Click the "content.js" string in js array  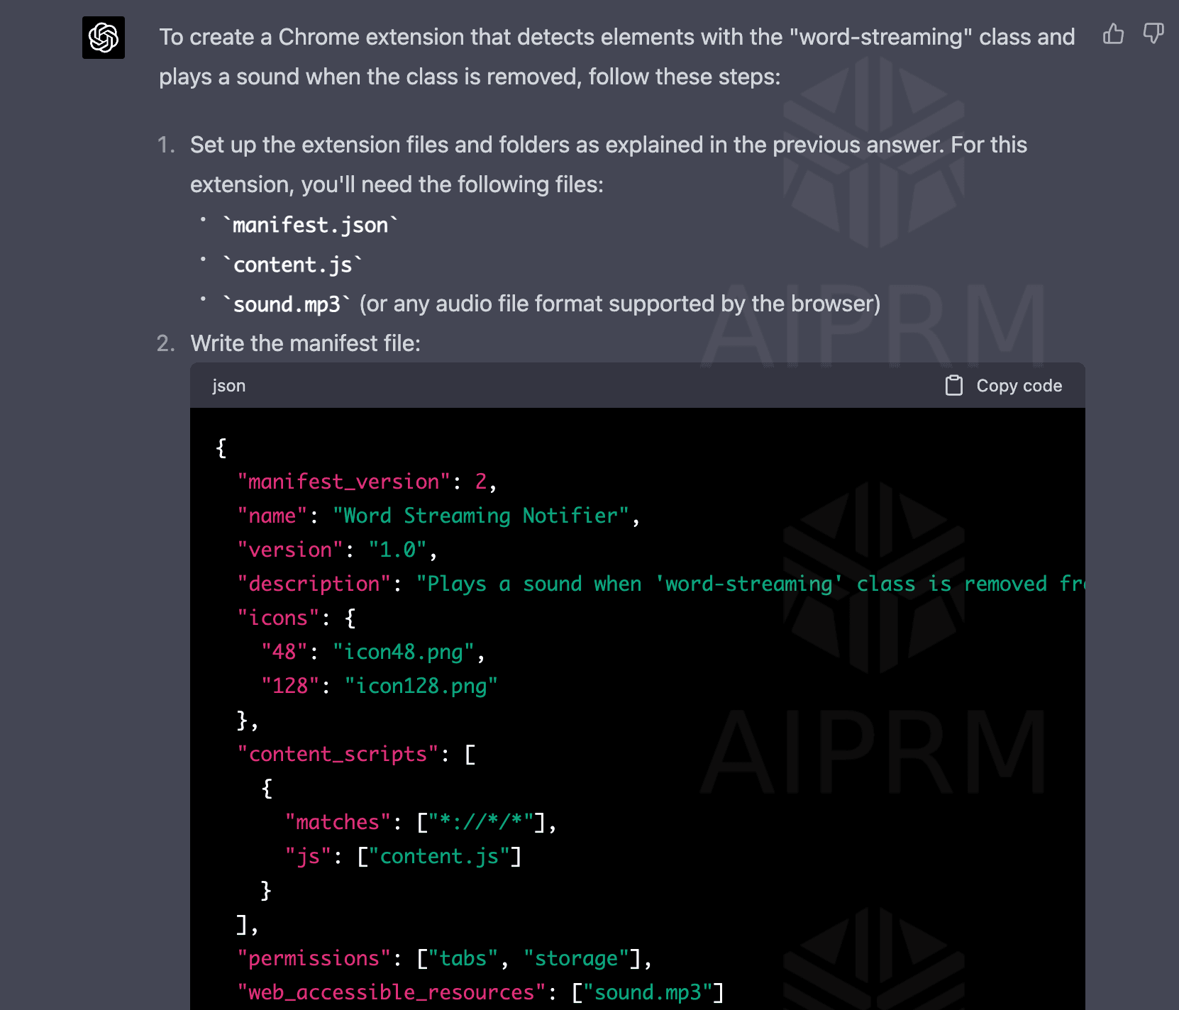pyautogui.click(x=439, y=856)
